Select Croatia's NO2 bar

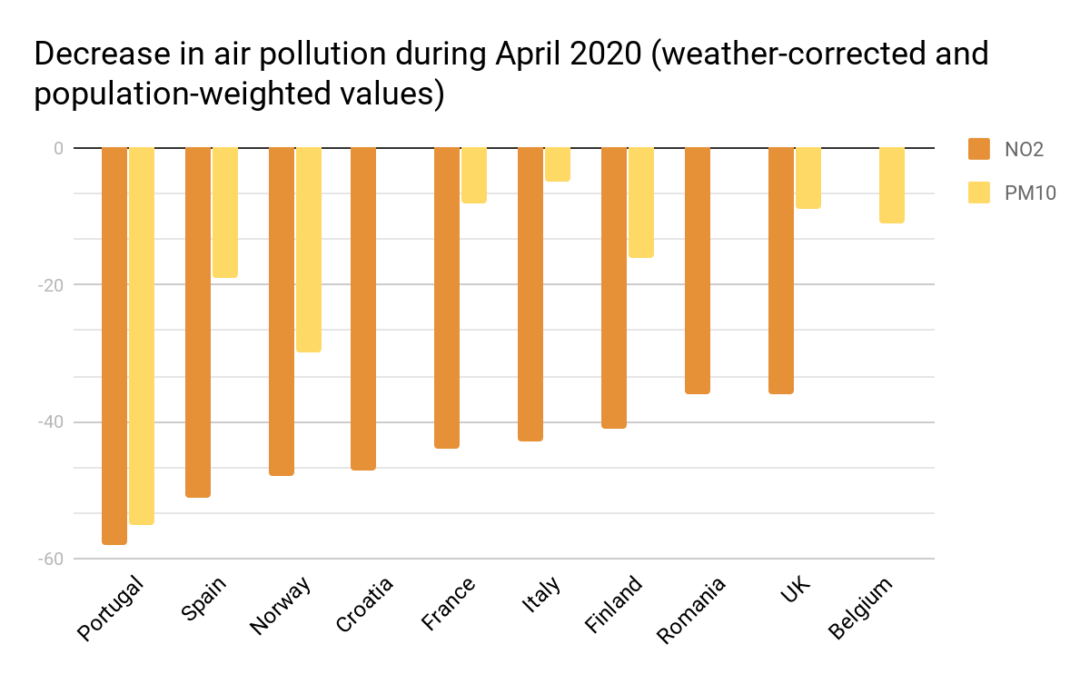point(363,308)
